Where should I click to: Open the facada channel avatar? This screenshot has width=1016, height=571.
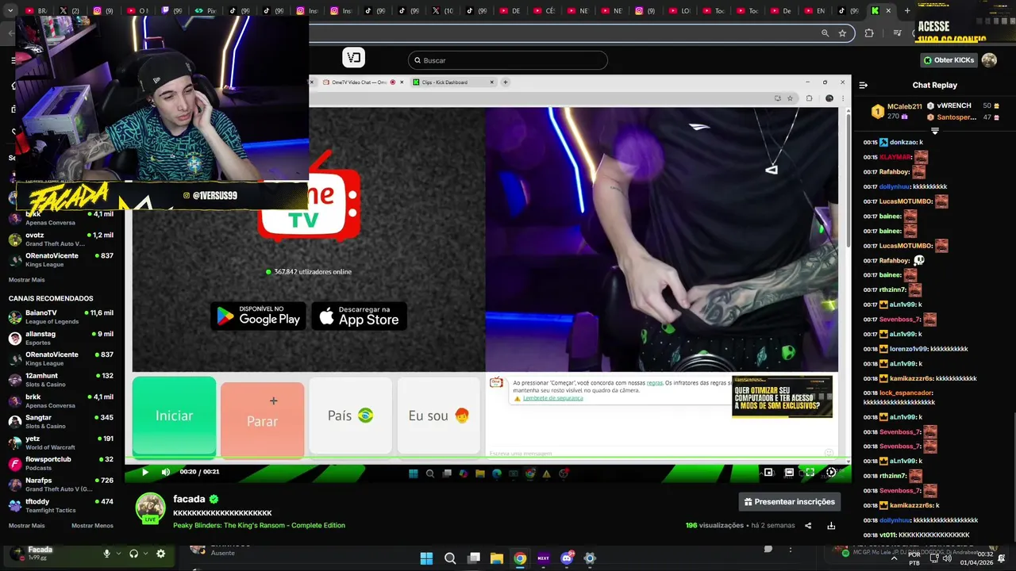[150, 508]
